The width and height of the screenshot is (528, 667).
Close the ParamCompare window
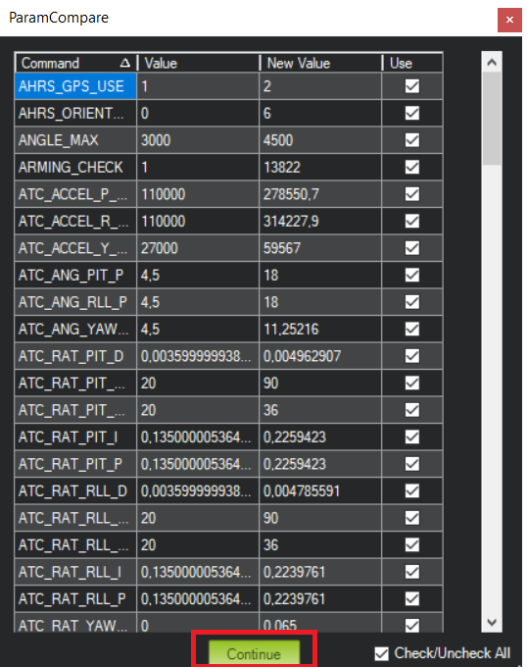(509, 20)
